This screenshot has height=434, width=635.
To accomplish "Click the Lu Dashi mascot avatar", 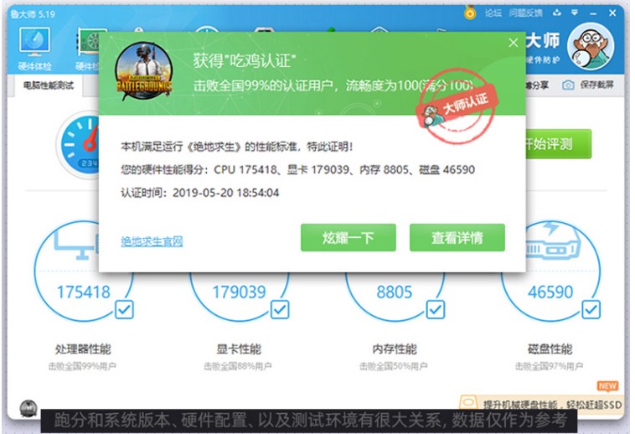I will [x=591, y=47].
